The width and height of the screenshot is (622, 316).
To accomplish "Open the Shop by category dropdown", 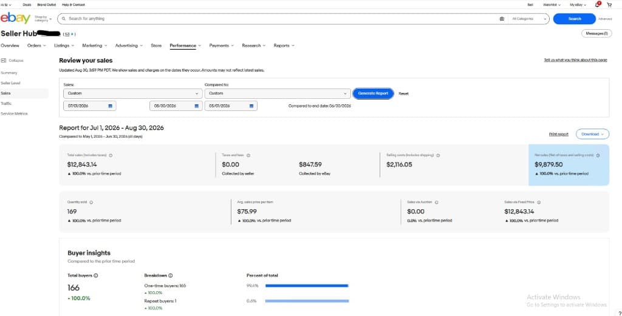I will point(43,19).
